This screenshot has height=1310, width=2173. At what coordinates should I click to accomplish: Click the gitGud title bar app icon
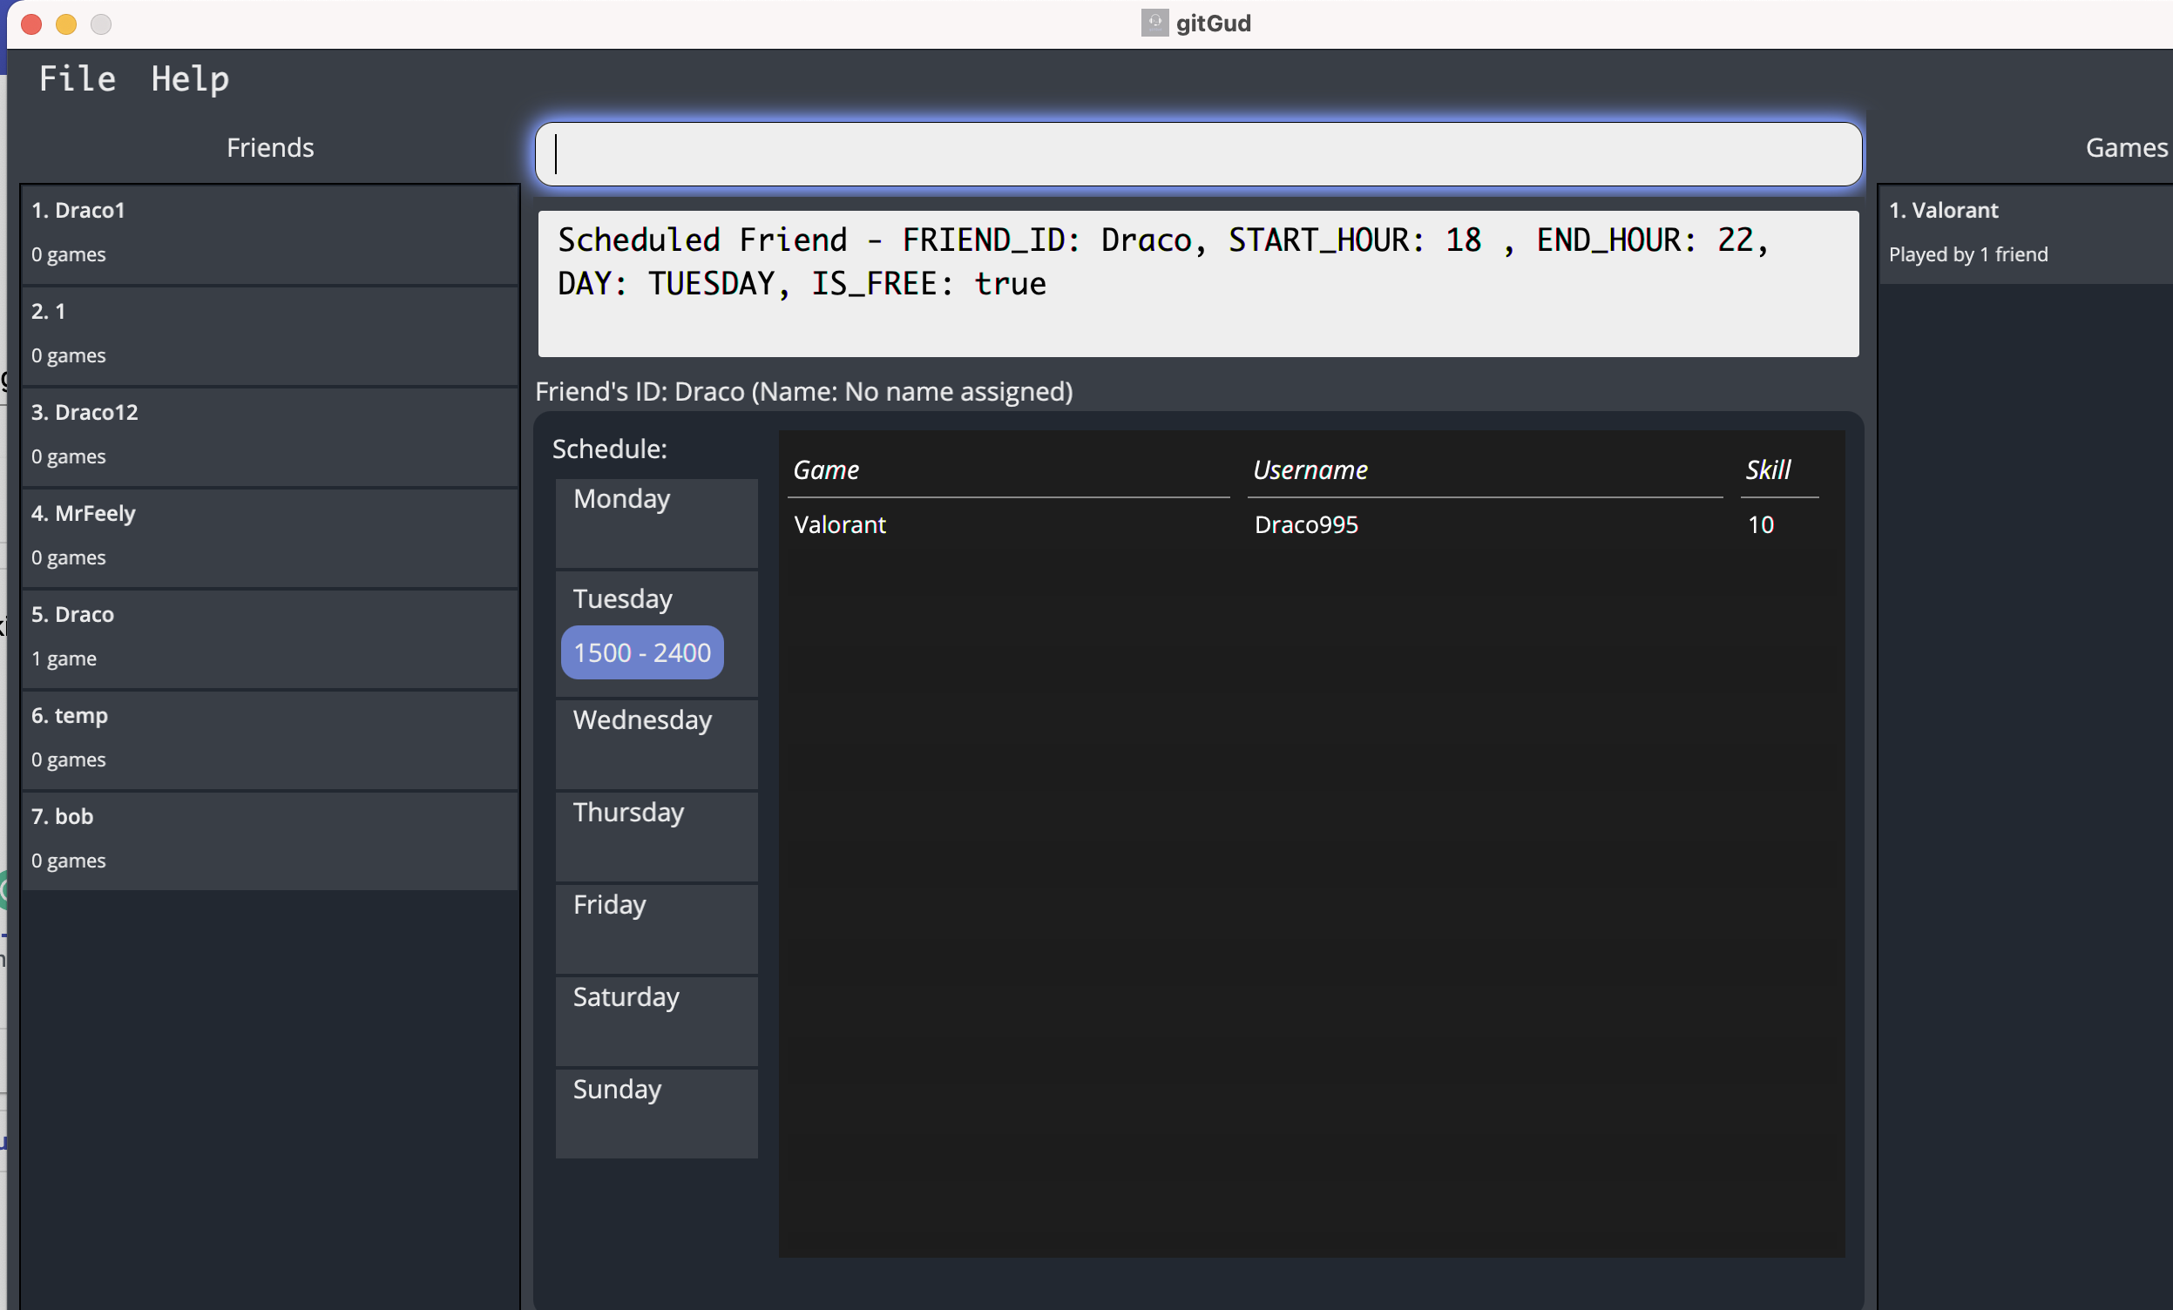tap(1154, 23)
